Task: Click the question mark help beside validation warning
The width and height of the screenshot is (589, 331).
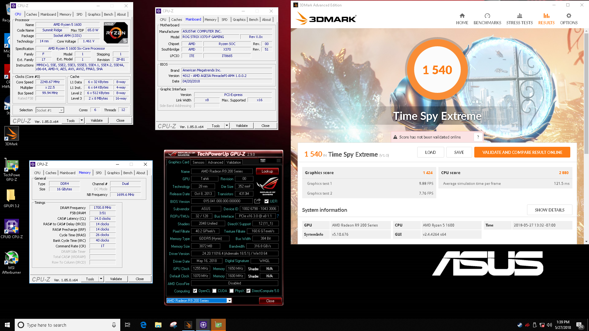Action: [x=478, y=137]
